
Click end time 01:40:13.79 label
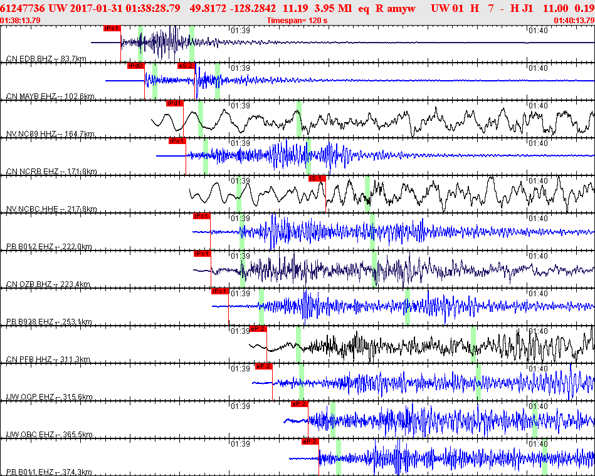tap(574, 20)
